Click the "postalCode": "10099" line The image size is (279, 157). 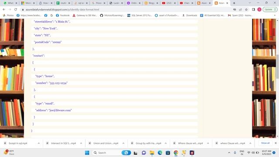tap(48, 42)
